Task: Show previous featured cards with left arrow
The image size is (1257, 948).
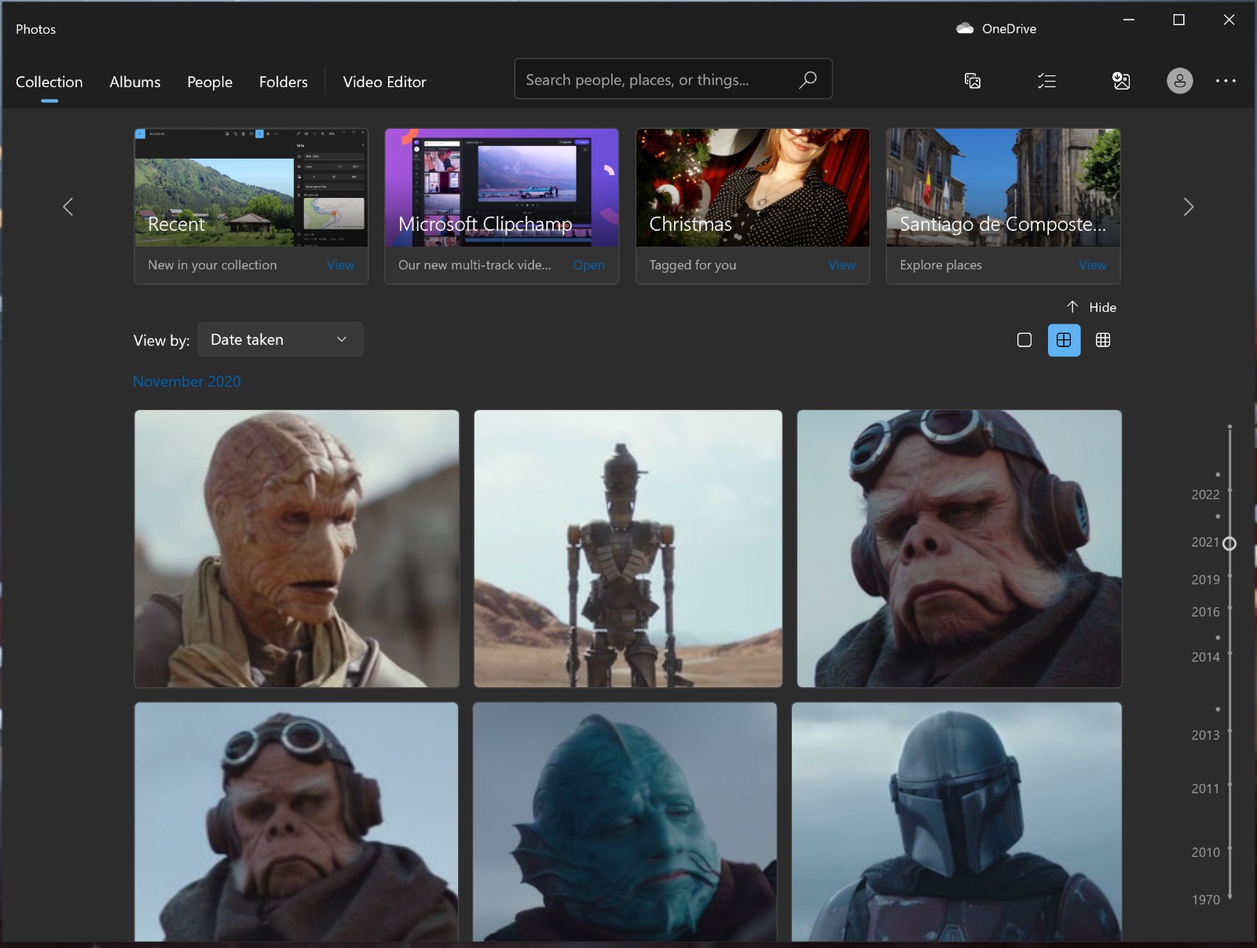Action: (x=68, y=207)
